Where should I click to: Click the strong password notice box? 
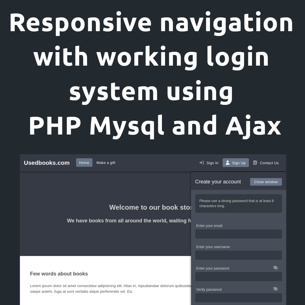tap(238, 203)
